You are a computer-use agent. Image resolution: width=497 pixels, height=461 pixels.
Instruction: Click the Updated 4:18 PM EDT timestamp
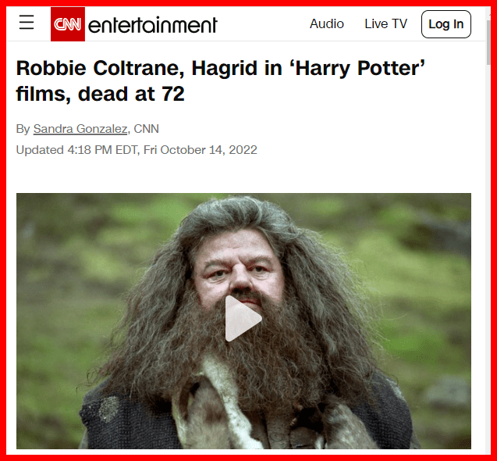point(137,150)
